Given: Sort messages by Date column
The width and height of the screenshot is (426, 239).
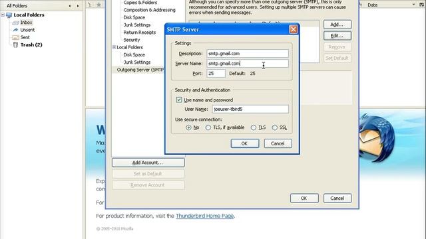Looking at the screenshot, I should coord(391,5).
